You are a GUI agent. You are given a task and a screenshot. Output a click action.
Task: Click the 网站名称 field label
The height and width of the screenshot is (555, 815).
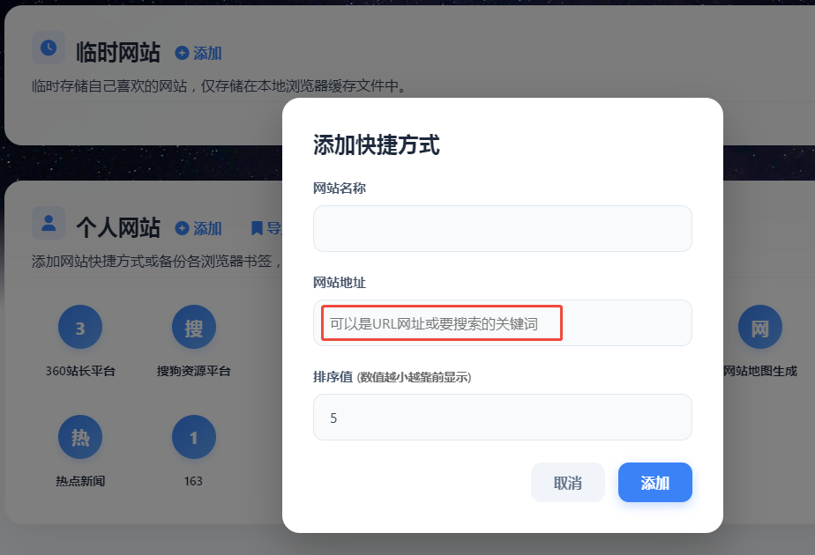pyautogui.click(x=340, y=189)
